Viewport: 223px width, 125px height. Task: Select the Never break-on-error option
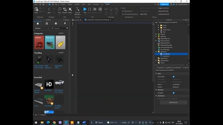(x=123, y=8)
